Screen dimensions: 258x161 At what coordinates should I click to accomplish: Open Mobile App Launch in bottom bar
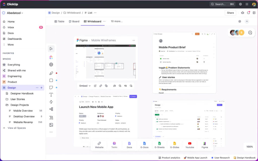(196, 158)
